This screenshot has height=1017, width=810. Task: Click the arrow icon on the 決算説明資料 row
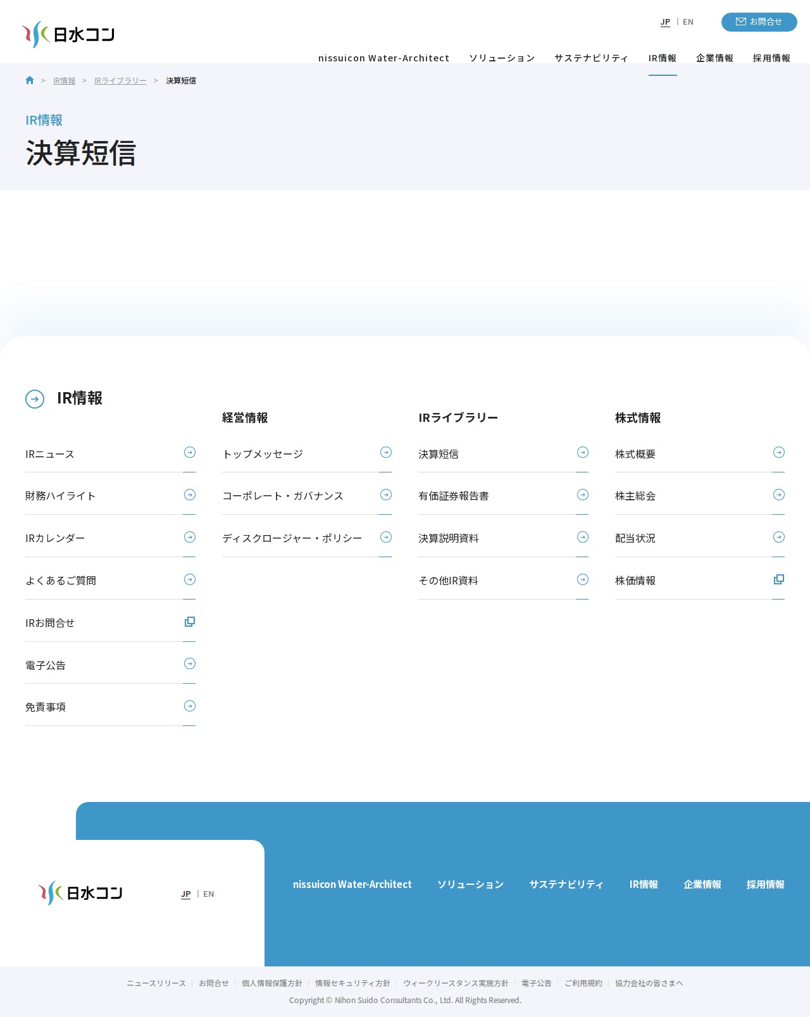[583, 537]
